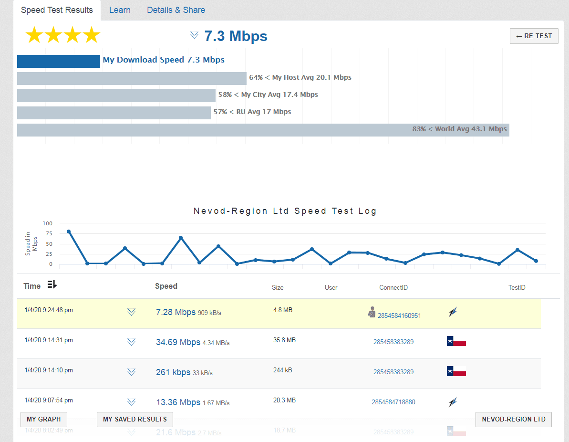Expand the 13.36 Mbps result row chevron
Viewport: 569px width, 442px height.
point(131,402)
